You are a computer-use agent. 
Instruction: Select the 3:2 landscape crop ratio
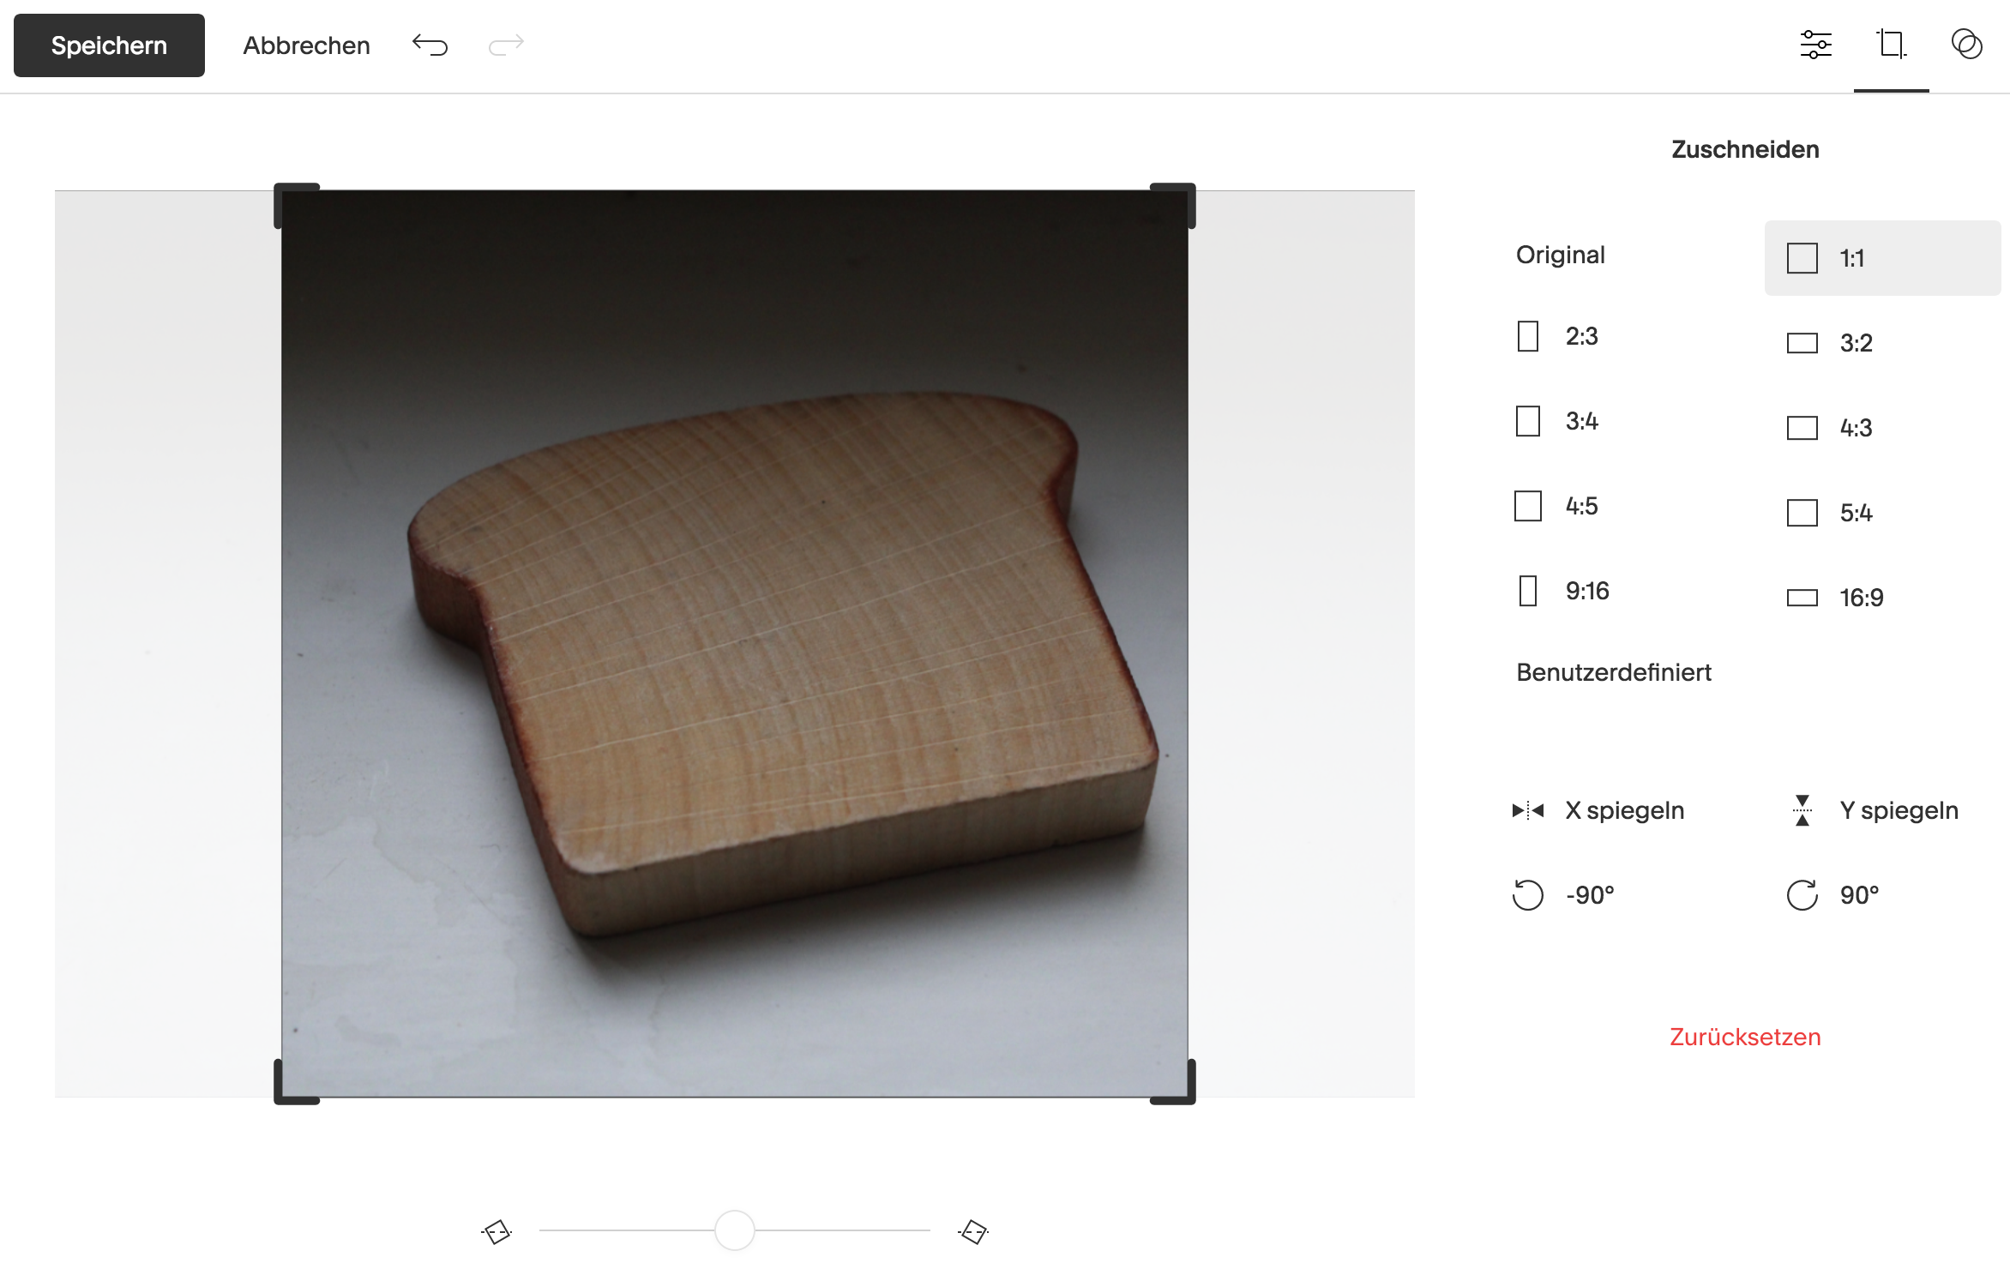click(x=1830, y=343)
